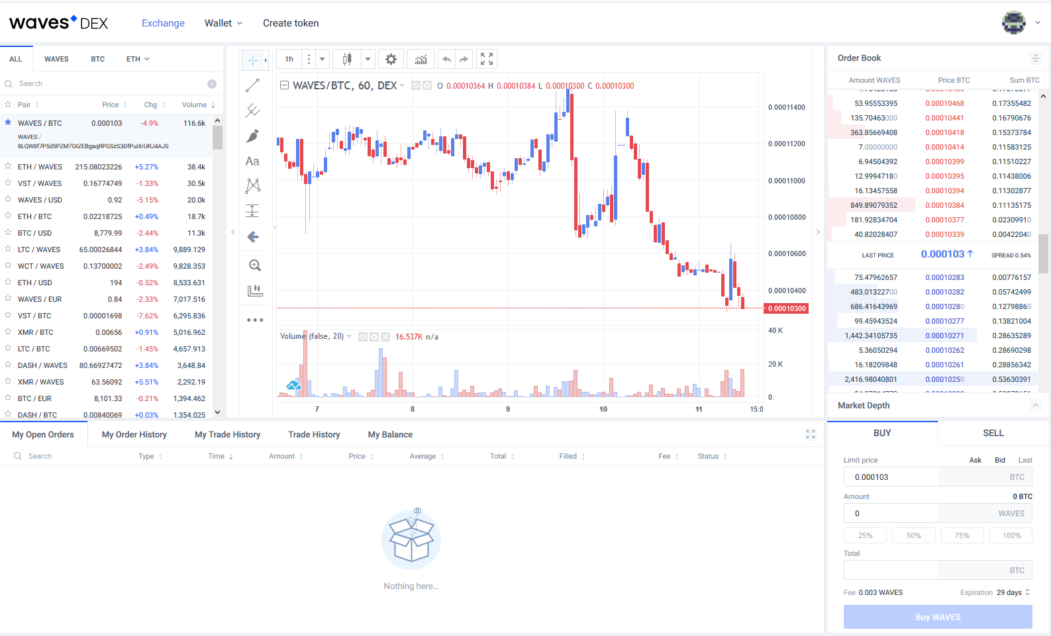Set order amount to 50%
This screenshot has height=636, width=1051.
click(x=914, y=535)
